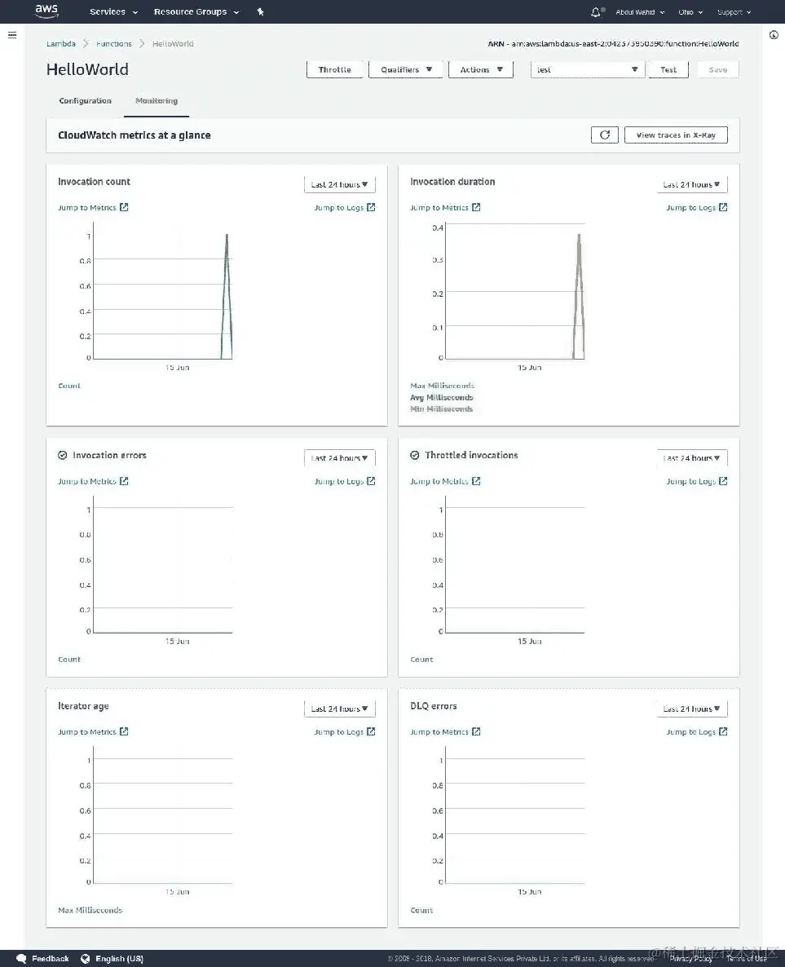Click the function ARN text
The image size is (785, 967).
point(613,44)
